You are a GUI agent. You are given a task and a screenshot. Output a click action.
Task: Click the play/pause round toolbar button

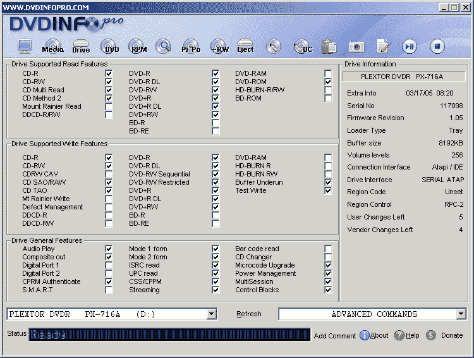[x=410, y=46]
